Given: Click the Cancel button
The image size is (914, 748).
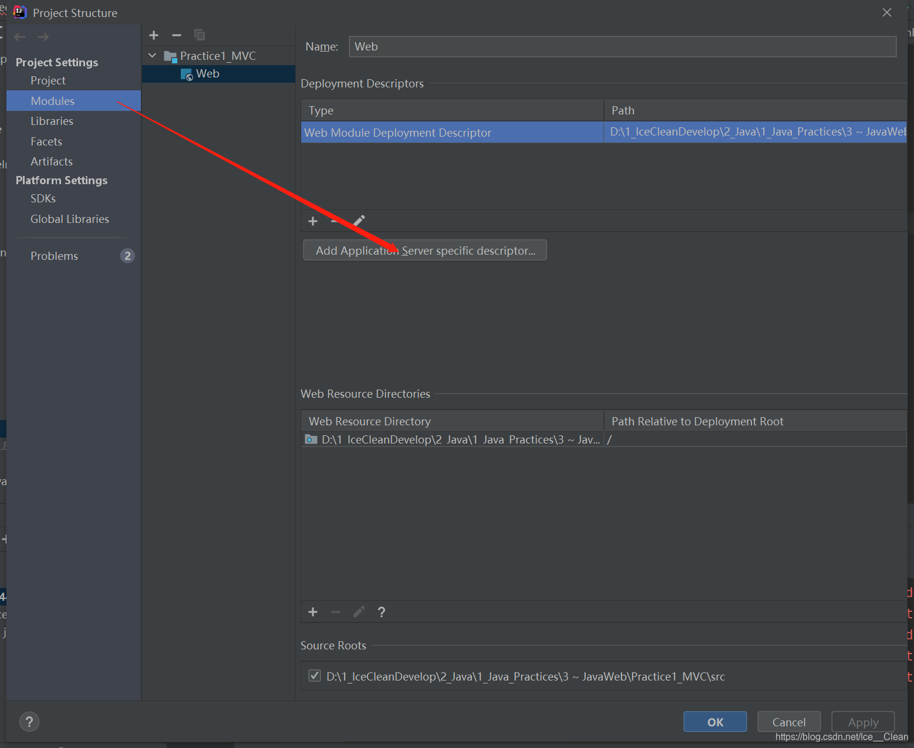Looking at the screenshot, I should click(x=789, y=722).
